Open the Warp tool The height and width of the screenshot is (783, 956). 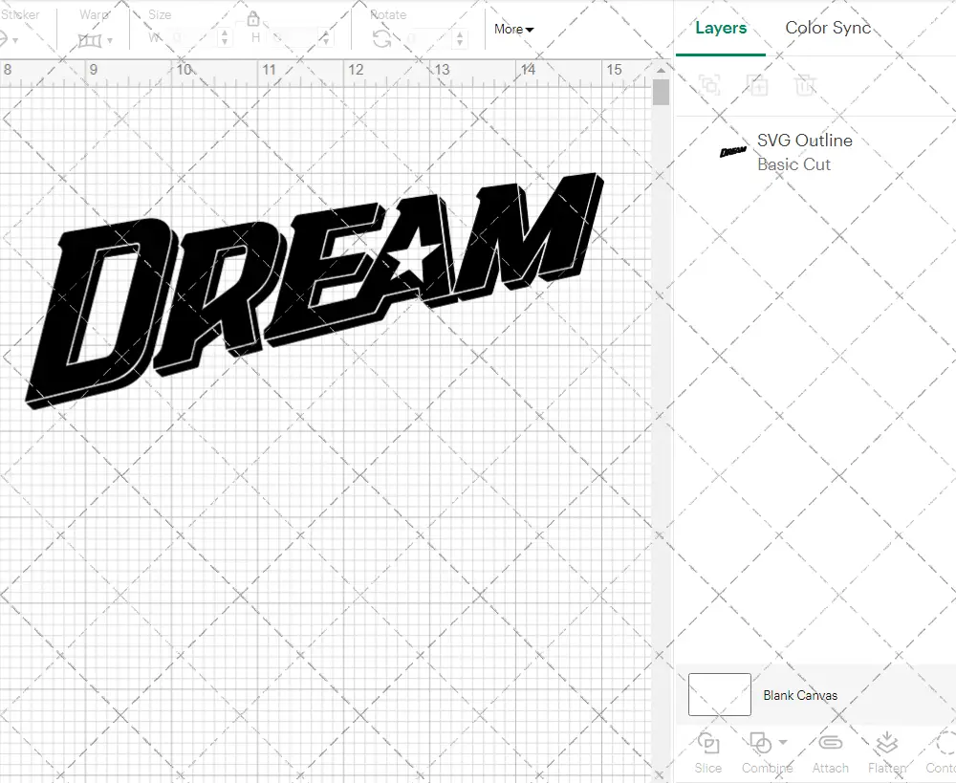[x=91, y=38]
